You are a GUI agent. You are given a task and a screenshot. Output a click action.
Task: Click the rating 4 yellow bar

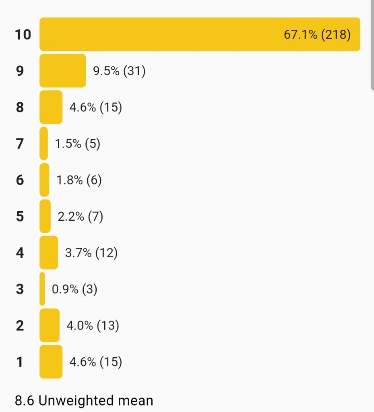(x=49, y=253)
